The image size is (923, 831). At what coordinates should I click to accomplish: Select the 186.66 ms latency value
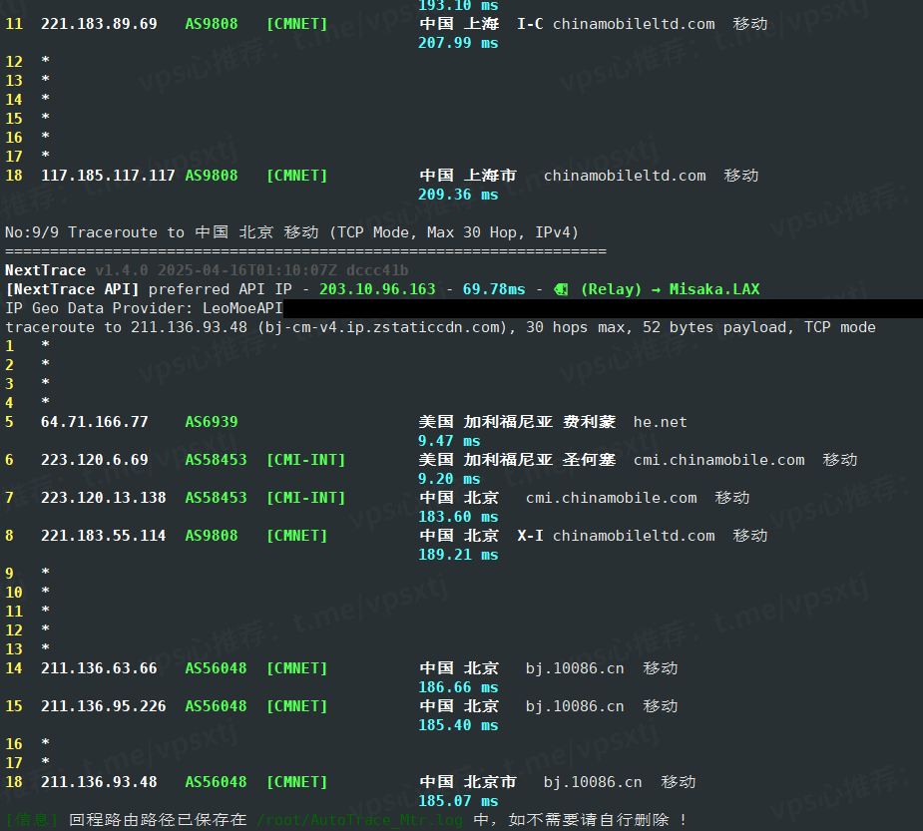click(458, 687)
